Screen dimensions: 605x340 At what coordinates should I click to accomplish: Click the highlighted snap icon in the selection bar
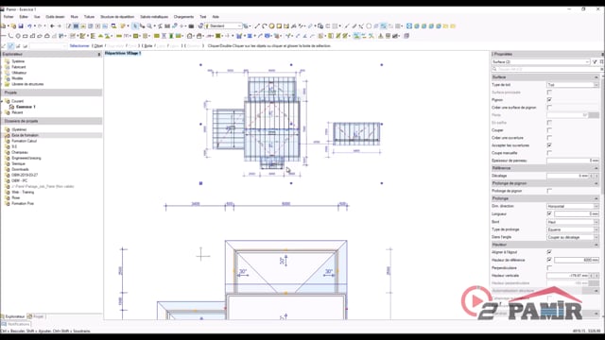point(10,46)
